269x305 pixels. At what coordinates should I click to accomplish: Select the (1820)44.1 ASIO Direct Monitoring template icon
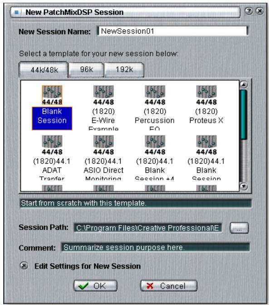coord(103,145)
